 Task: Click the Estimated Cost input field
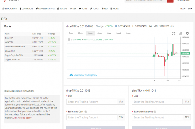[x=92, y=117]
